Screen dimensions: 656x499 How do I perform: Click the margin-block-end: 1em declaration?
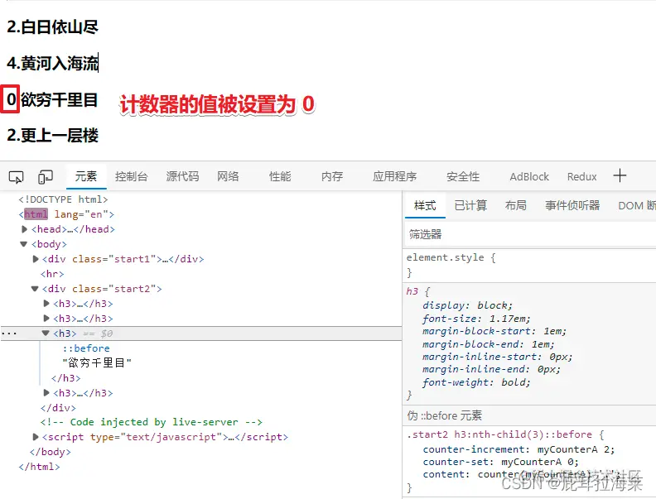point(489,344)
